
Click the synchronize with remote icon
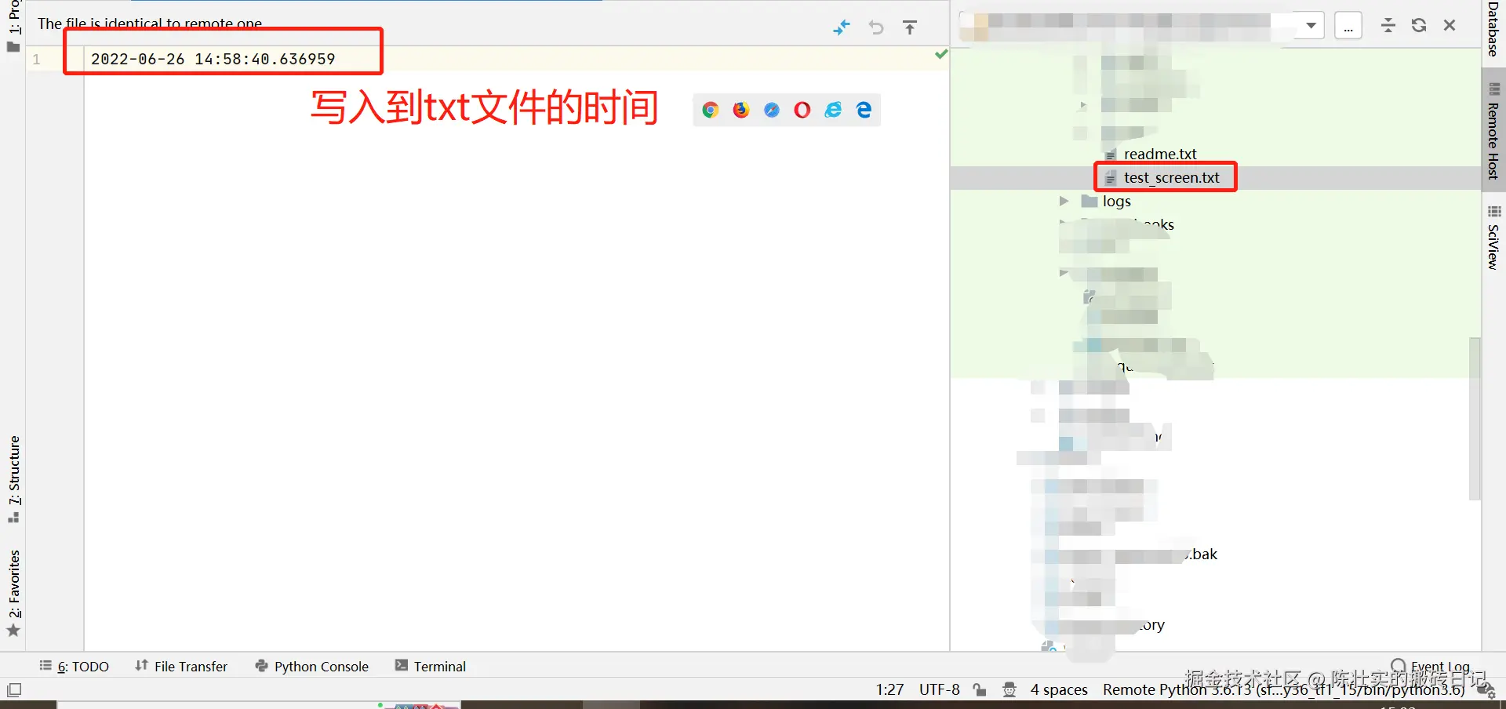tap(842, 27)
